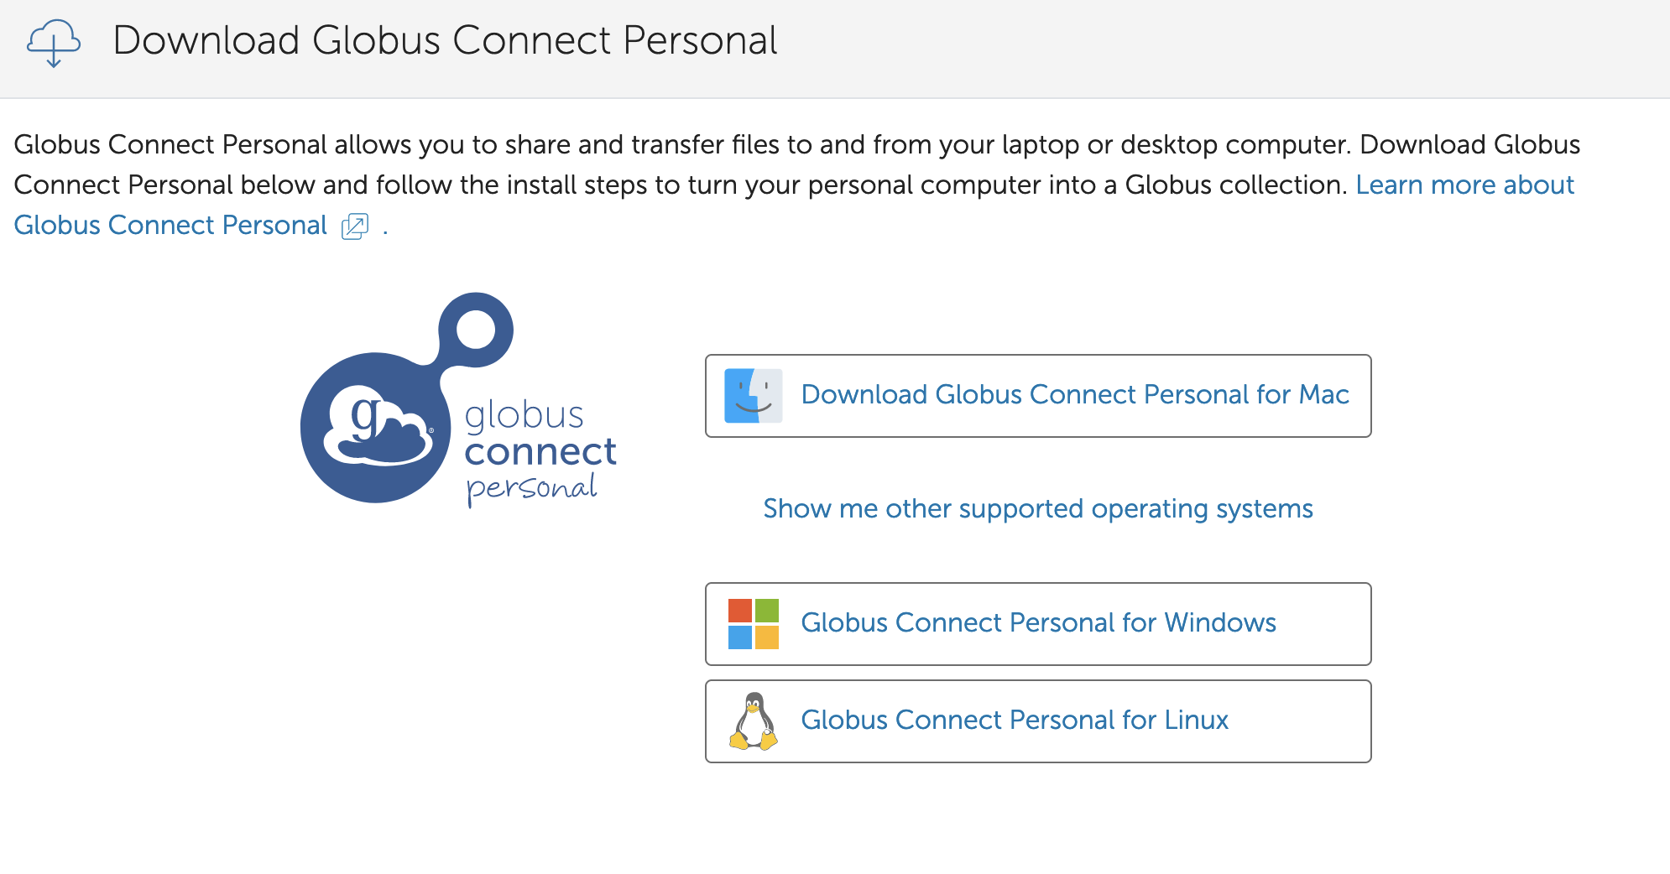Show me other supported operating systems
Screen dimensions: 1670x874
[1038, 508]
